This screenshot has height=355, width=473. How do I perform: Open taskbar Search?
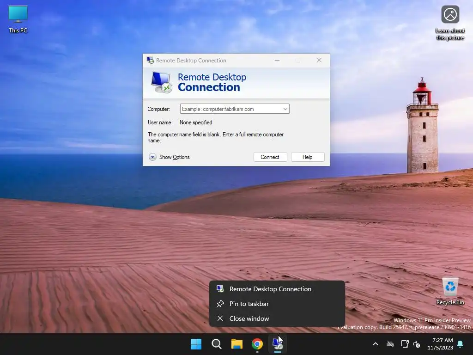coord(216,344)
